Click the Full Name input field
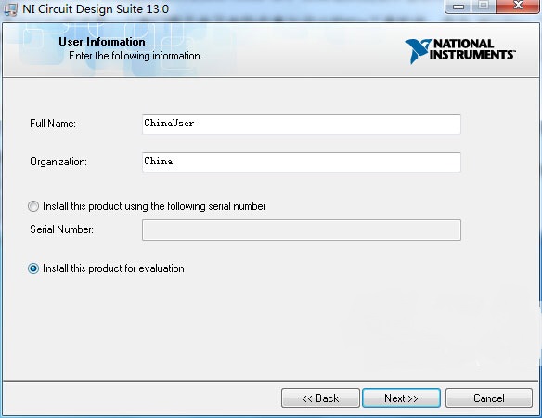 pyautogui.click(x=301, y=124)
